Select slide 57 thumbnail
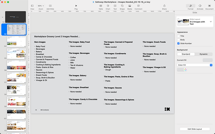 pyautogui.click(x=16, y=78)
